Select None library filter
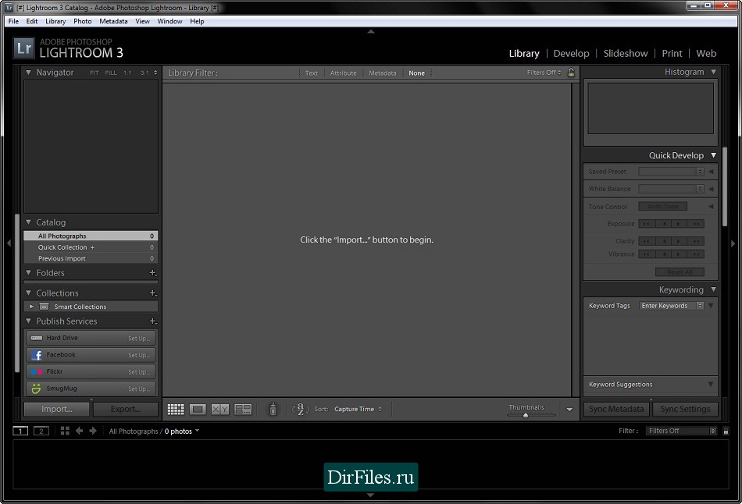 (x=416, y=73)
